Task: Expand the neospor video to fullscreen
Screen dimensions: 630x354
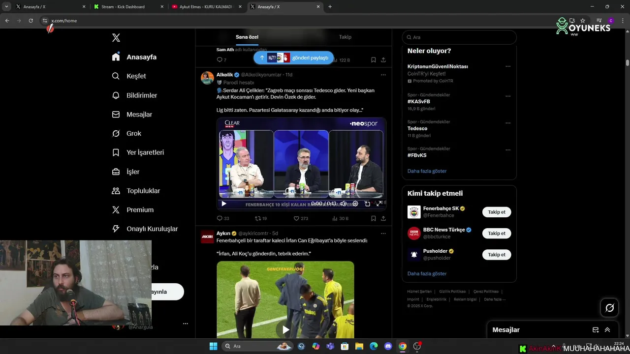Action: [378, 204]
